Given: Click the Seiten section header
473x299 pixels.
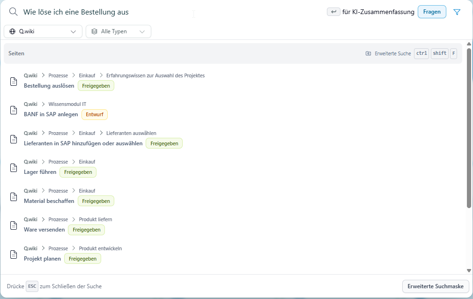Looking at the screenshot, I should point(16,53).
